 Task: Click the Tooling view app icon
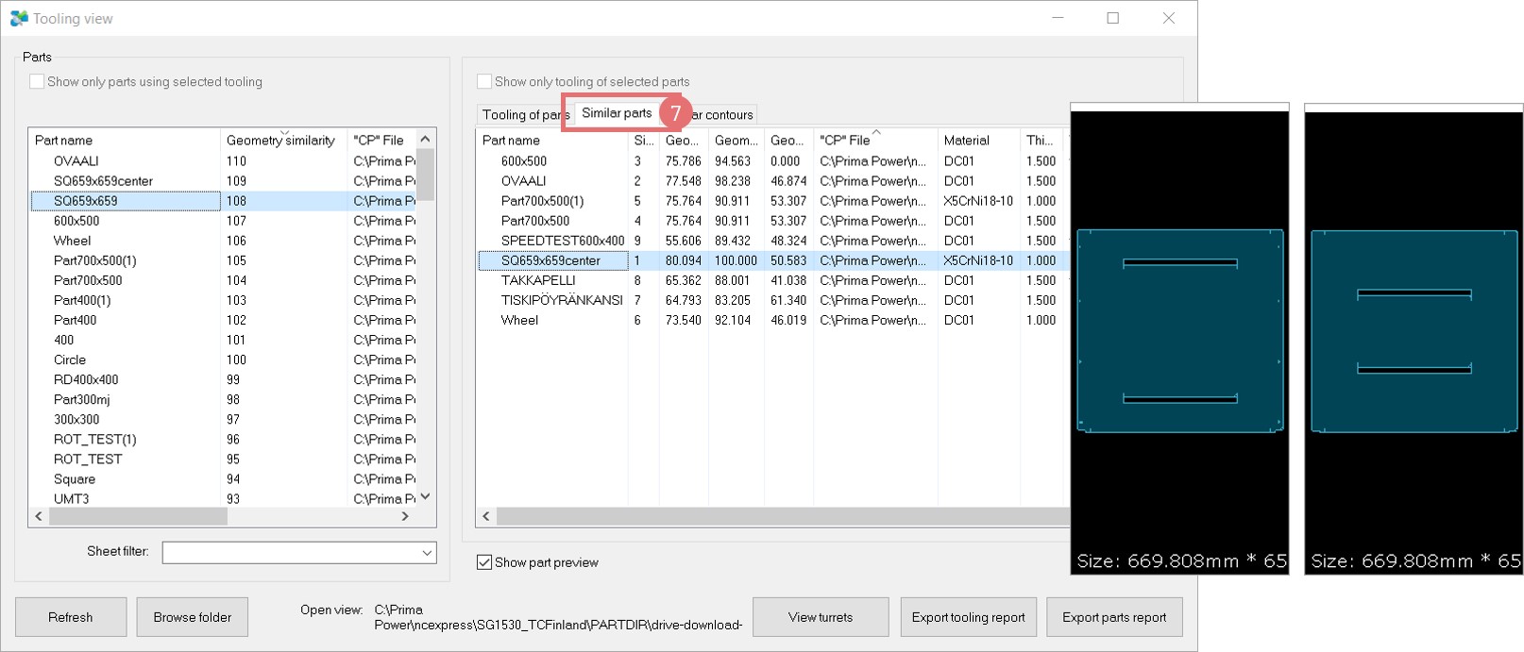[18, 18]
